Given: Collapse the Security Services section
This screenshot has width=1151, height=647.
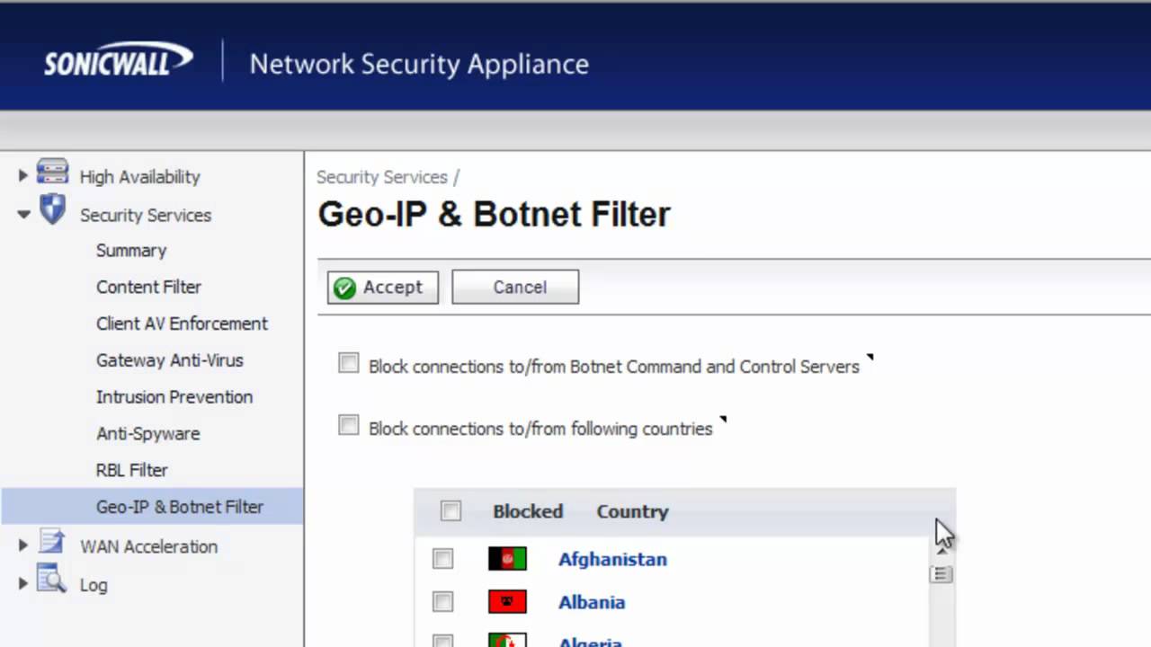Looking at the screenshot, I should [23, 215].
